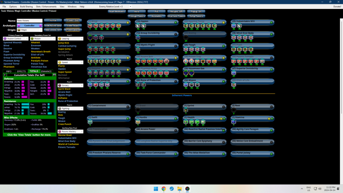Toggle the Weave power activation dot
The width and height of the screenshot is (343, 193).
click(224, 82)
